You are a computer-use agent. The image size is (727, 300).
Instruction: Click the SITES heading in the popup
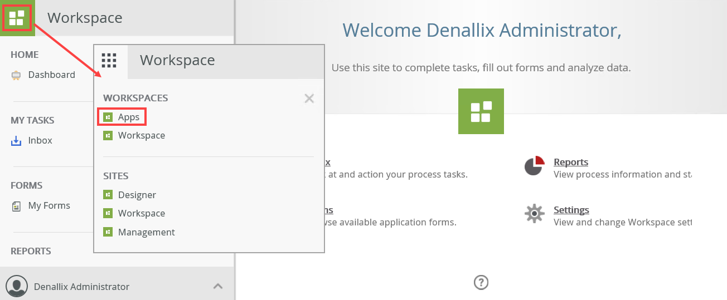(x=115, y=176)
